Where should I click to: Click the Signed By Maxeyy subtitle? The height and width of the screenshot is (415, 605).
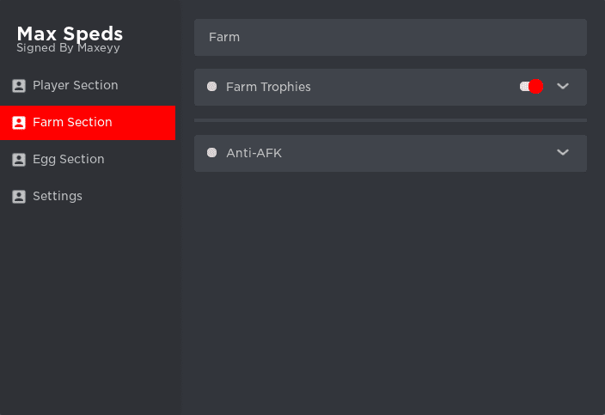click(68, 48)
